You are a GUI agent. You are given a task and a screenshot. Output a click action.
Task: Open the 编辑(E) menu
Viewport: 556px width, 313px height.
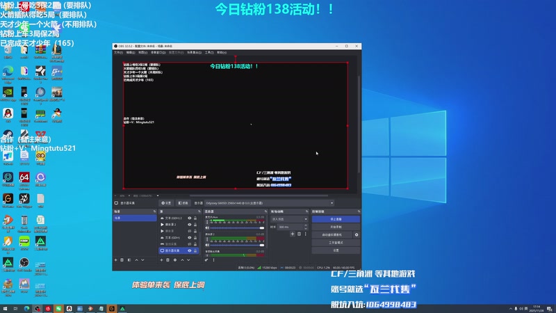pyautogui.click(x=131, y=53)
